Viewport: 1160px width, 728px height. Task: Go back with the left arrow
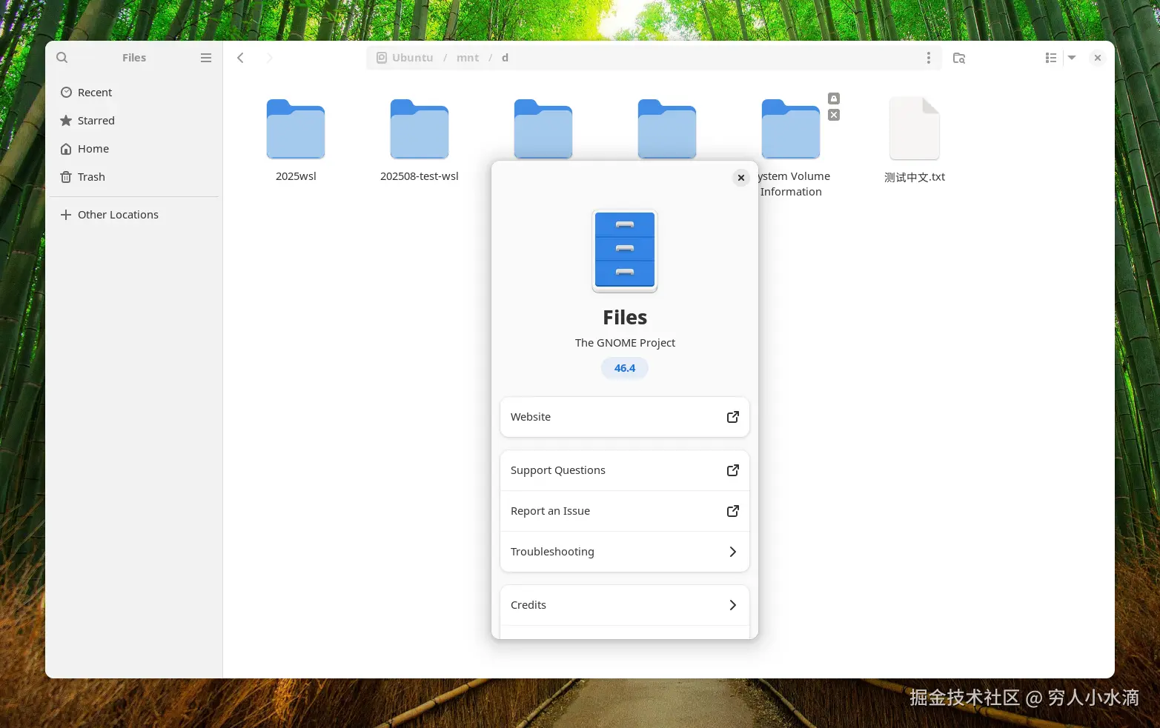240,58
